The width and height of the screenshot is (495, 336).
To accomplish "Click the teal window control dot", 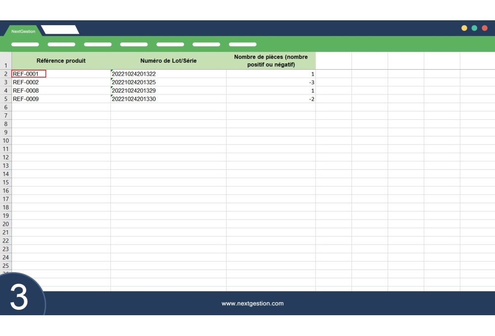I will point(474,28).
